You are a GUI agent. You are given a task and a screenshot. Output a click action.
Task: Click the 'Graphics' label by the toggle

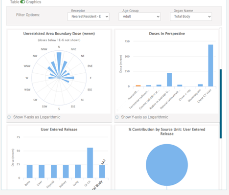(x=34, y=2)
